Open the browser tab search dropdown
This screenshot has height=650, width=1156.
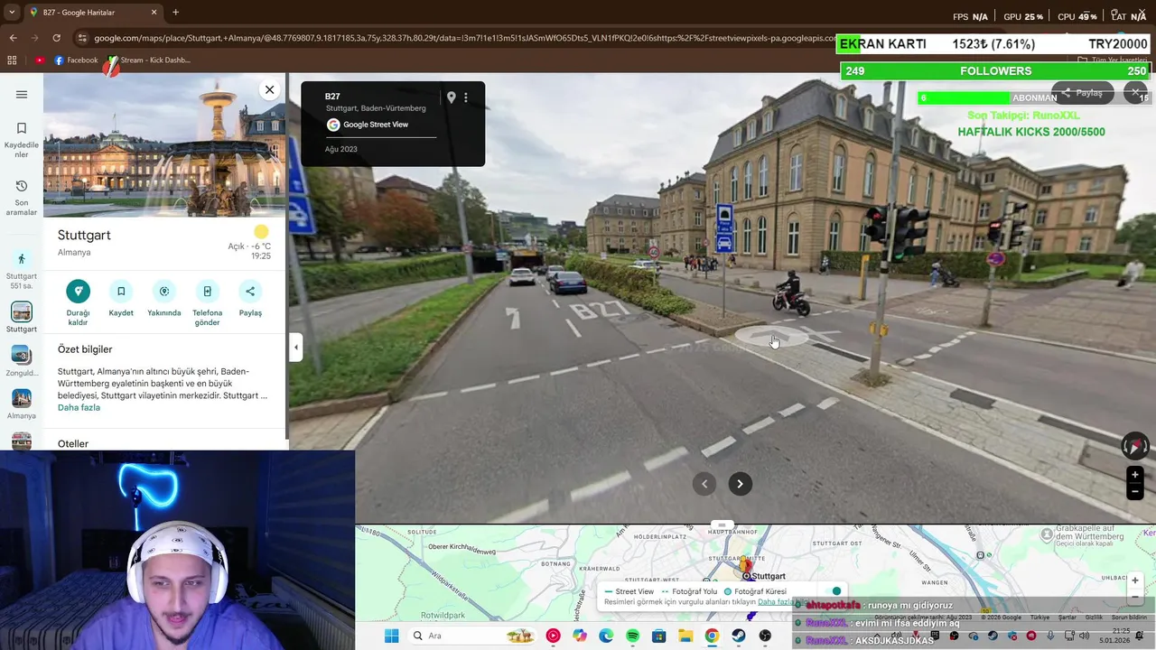tap(13, 12)
